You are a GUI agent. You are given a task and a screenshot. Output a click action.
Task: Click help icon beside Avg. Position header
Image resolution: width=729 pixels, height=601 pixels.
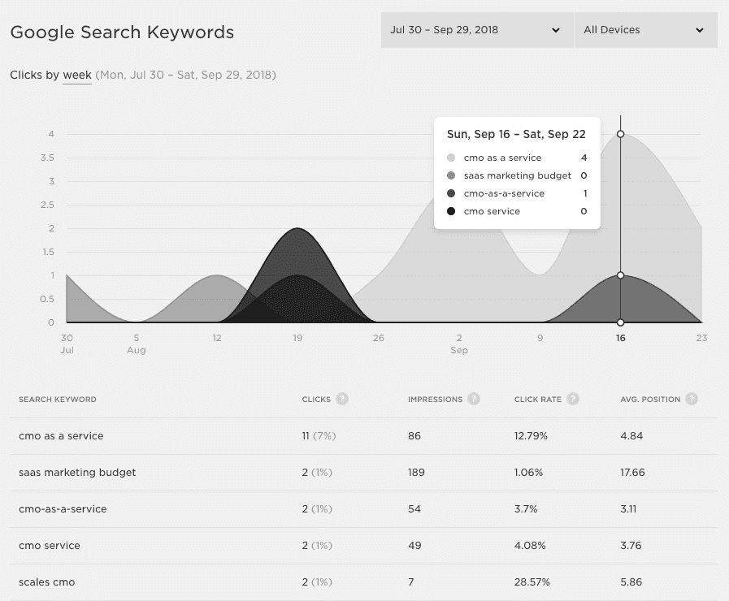tap(692, 399)
